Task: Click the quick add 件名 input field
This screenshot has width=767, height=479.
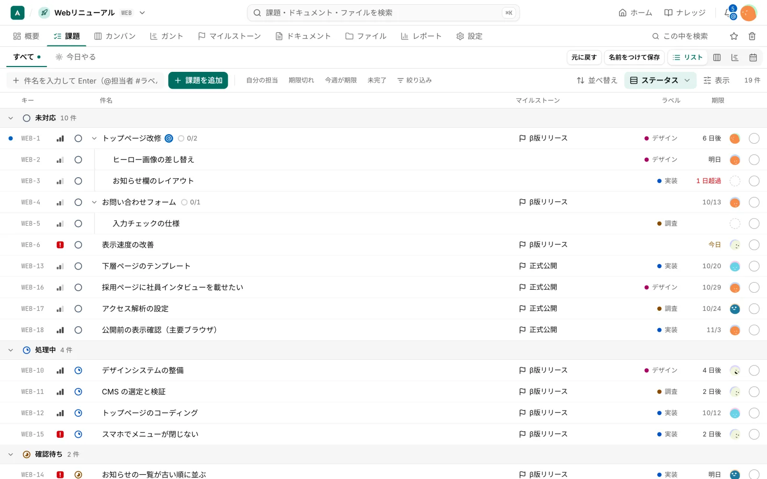Action: point(85,80)
